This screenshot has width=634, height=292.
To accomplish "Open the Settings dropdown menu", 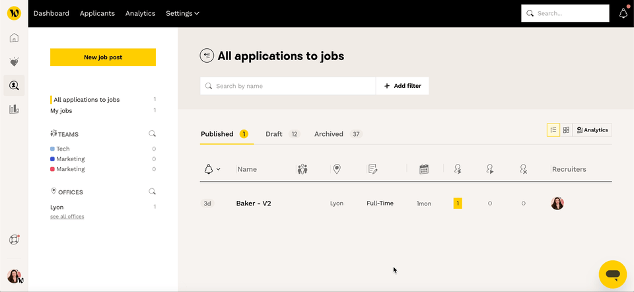I will pos(182,13).
